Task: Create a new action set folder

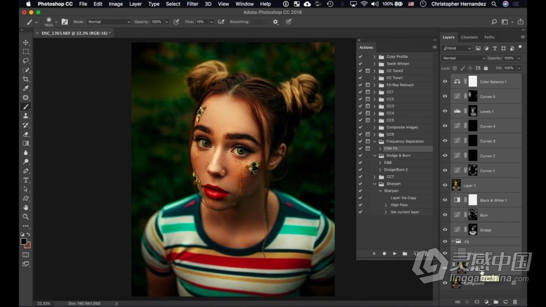Action: 404,254
